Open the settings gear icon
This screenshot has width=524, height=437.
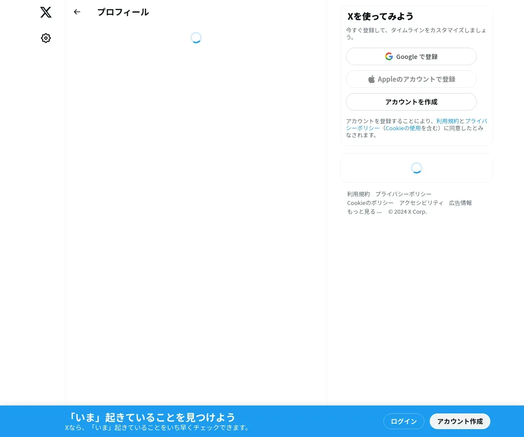coord(46,38)
